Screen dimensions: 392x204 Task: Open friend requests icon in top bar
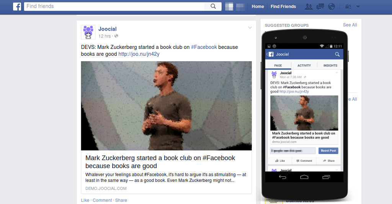click(309, 6)
